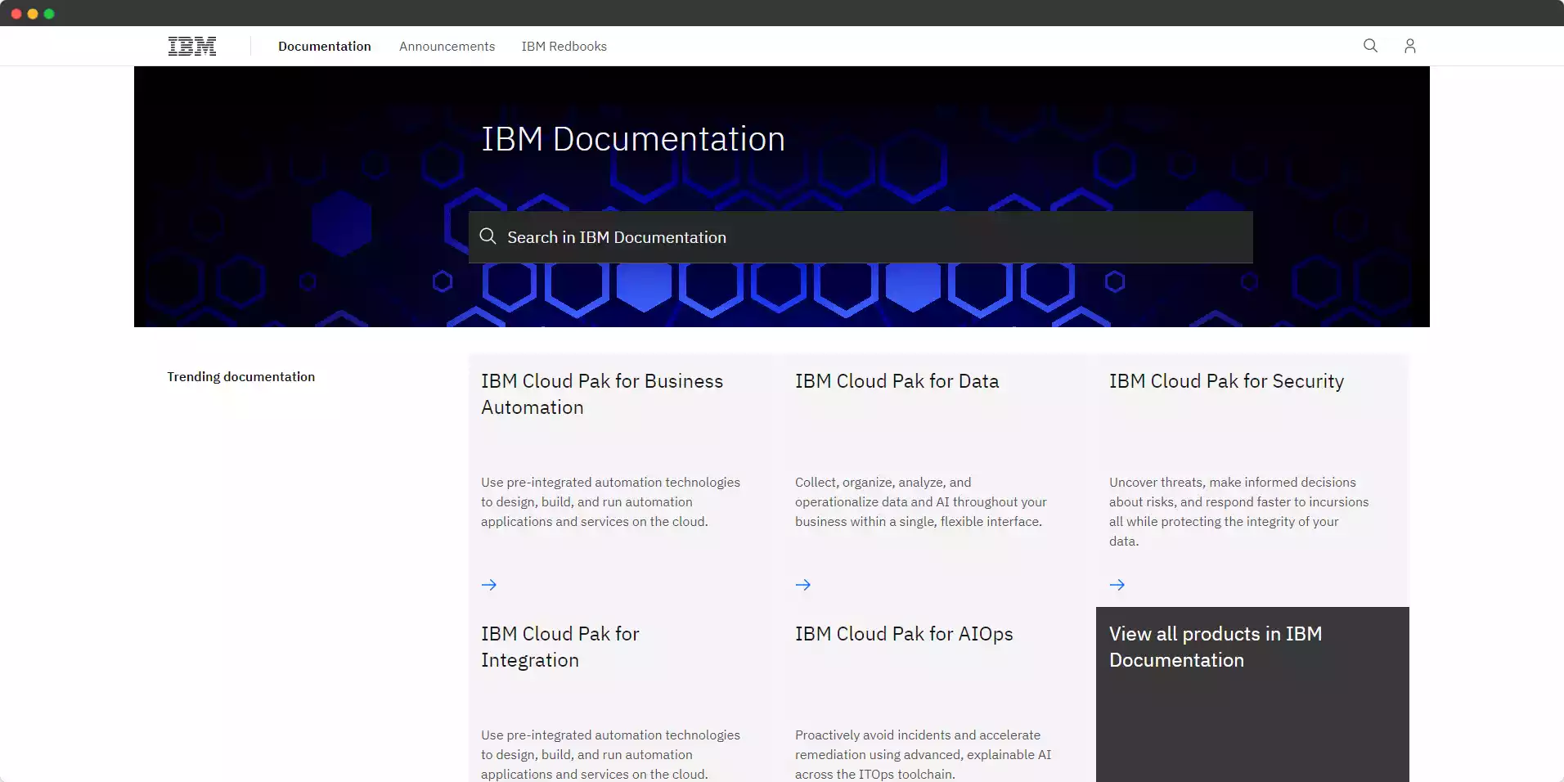Open the Announcements tab
Image resolution: width=1564 pixels, height=782 pixels.
tap(447, 46)
